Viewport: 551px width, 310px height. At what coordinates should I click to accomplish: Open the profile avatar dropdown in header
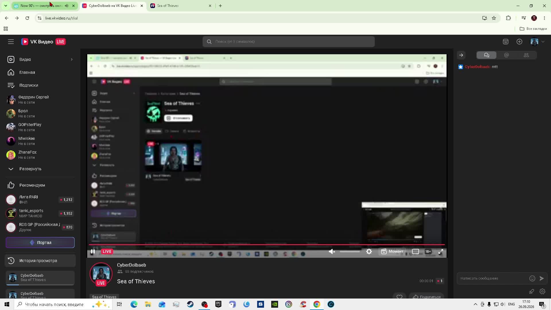point(537,42)
